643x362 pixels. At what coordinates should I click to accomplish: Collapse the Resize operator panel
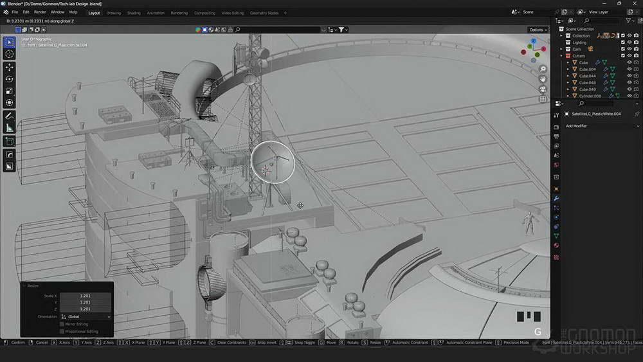(x=24, y=285)
